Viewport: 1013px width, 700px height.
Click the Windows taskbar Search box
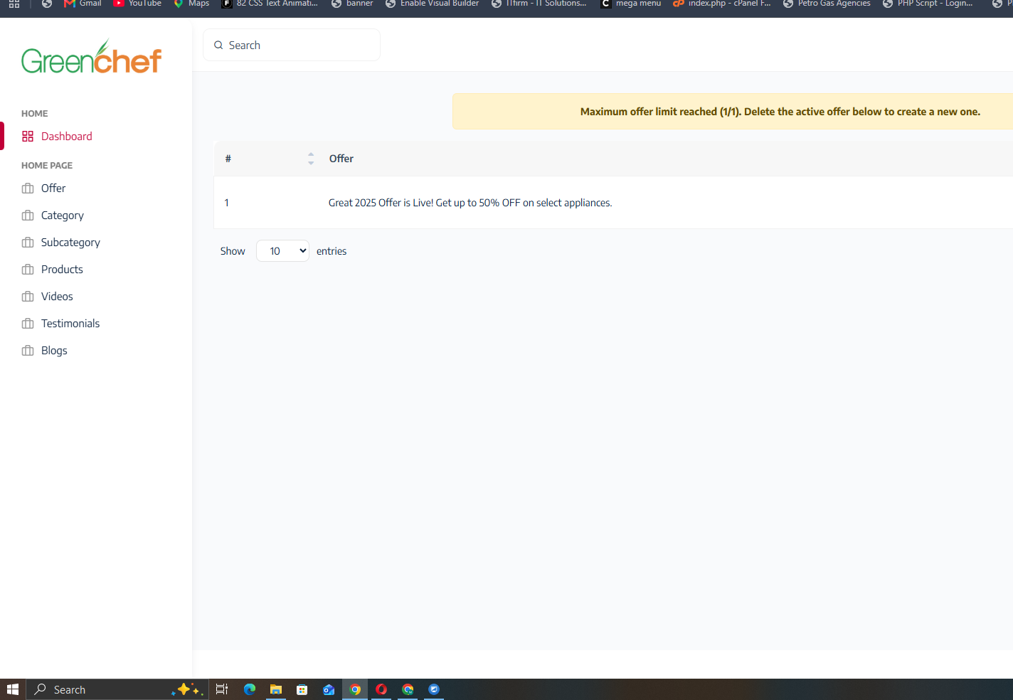coord(117,689)
